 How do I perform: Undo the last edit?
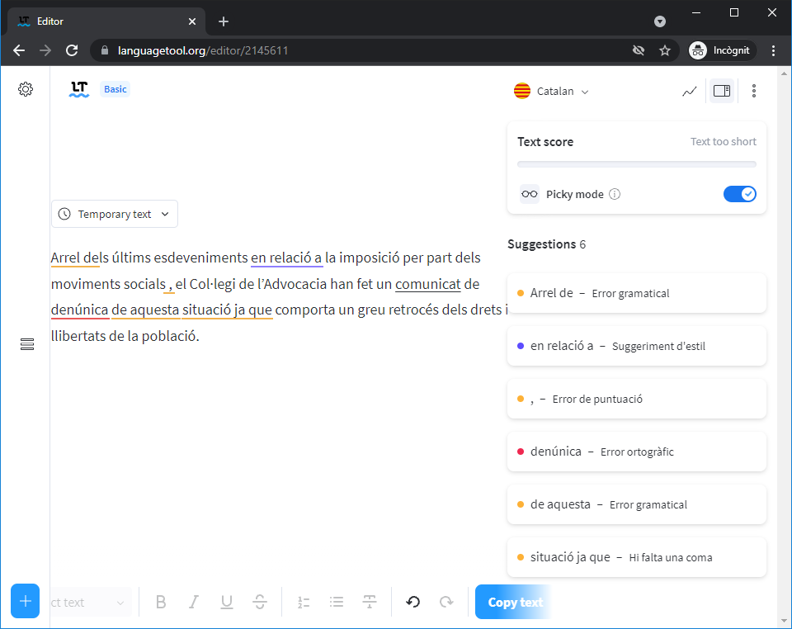tap(413, 602)
